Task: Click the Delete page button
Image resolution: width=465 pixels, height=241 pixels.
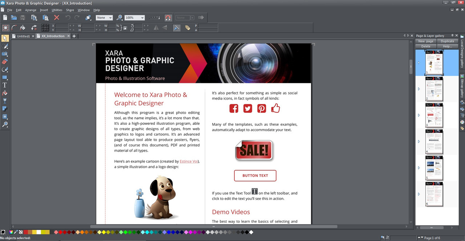Action: click(x=426, y=47)
